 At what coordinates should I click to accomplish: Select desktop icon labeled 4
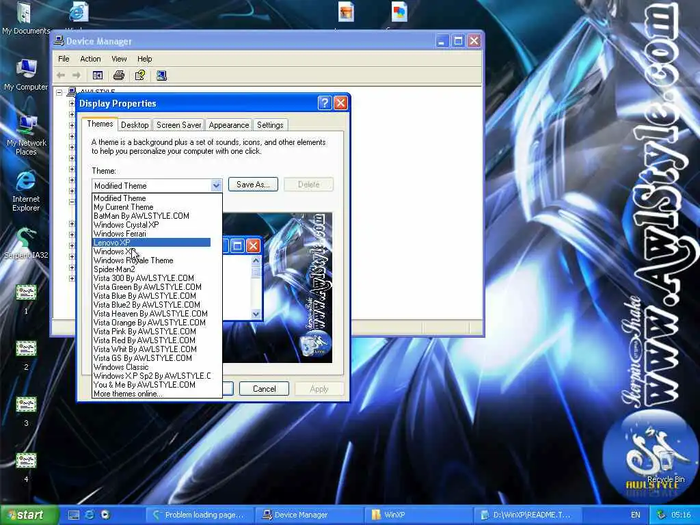tap(26, 467)
